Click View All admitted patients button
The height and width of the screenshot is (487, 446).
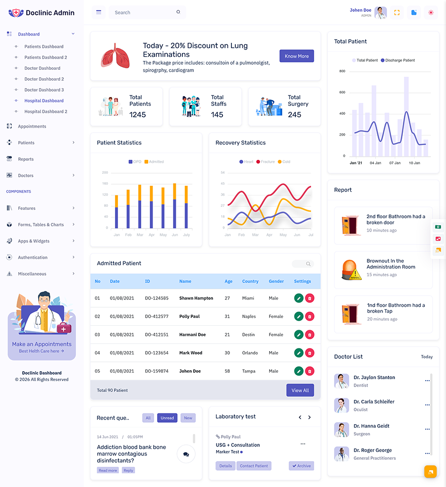coord(300,390)
